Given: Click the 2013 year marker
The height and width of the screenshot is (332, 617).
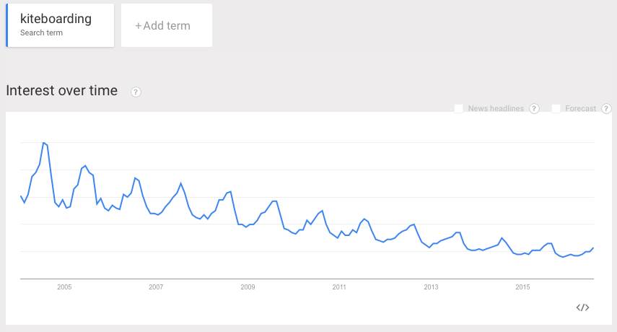Looking at the screenshot, I should point(431,287).
